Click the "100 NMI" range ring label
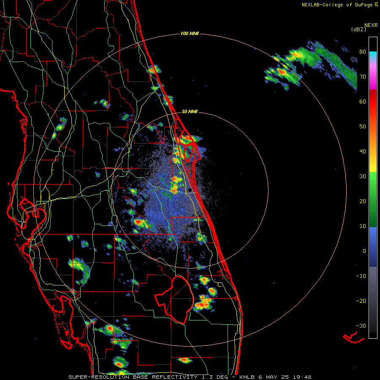 point(190,33)
